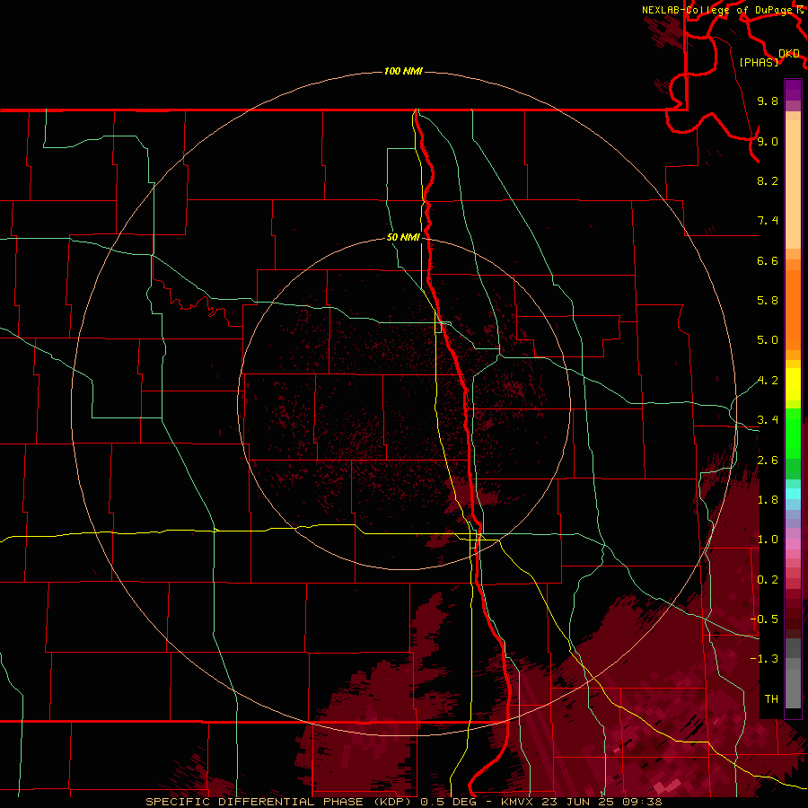Click the -1.3 color scale value

(764, 659)
